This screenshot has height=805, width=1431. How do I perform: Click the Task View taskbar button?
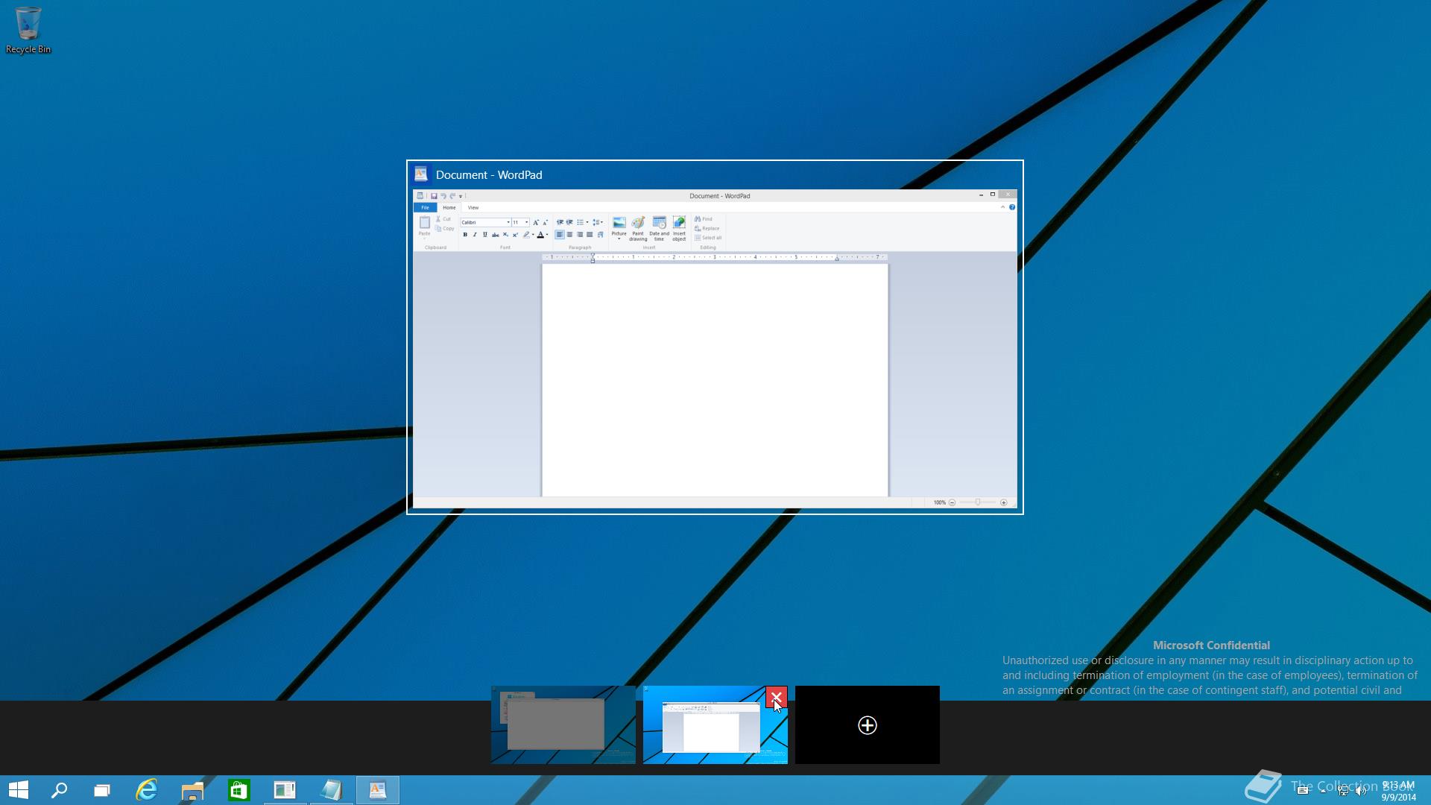pos(101,789)
